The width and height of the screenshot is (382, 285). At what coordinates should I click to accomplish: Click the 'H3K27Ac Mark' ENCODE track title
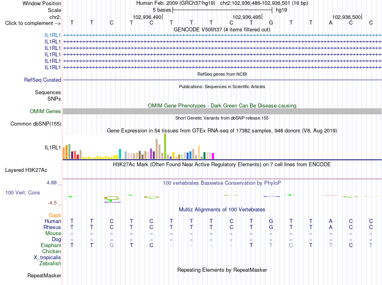pyautogui.click(x=222, y=165)
